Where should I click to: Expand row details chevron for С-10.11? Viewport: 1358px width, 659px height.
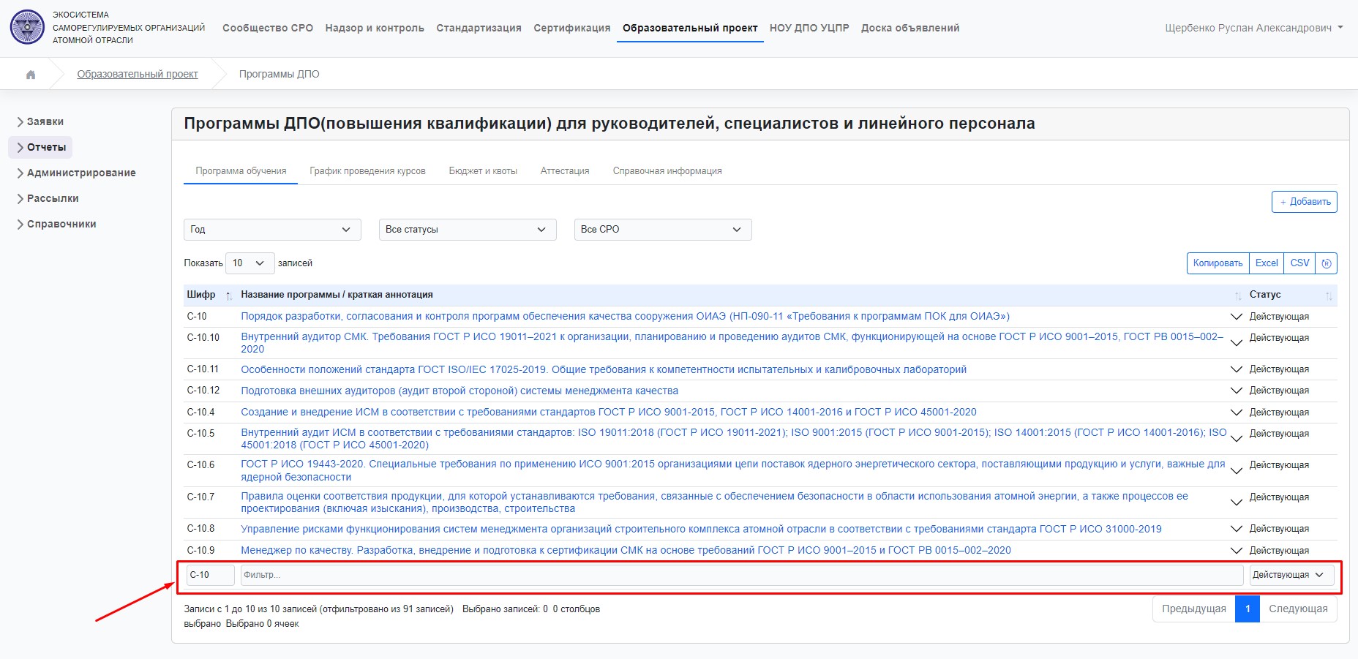pyautogui.click(x=1237, y=369)
